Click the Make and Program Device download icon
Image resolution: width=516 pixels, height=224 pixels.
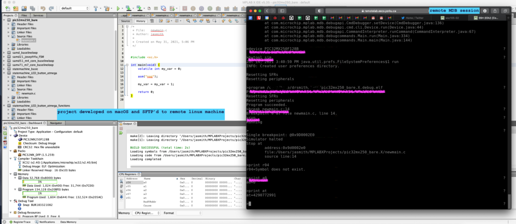[x=128, y=9]
